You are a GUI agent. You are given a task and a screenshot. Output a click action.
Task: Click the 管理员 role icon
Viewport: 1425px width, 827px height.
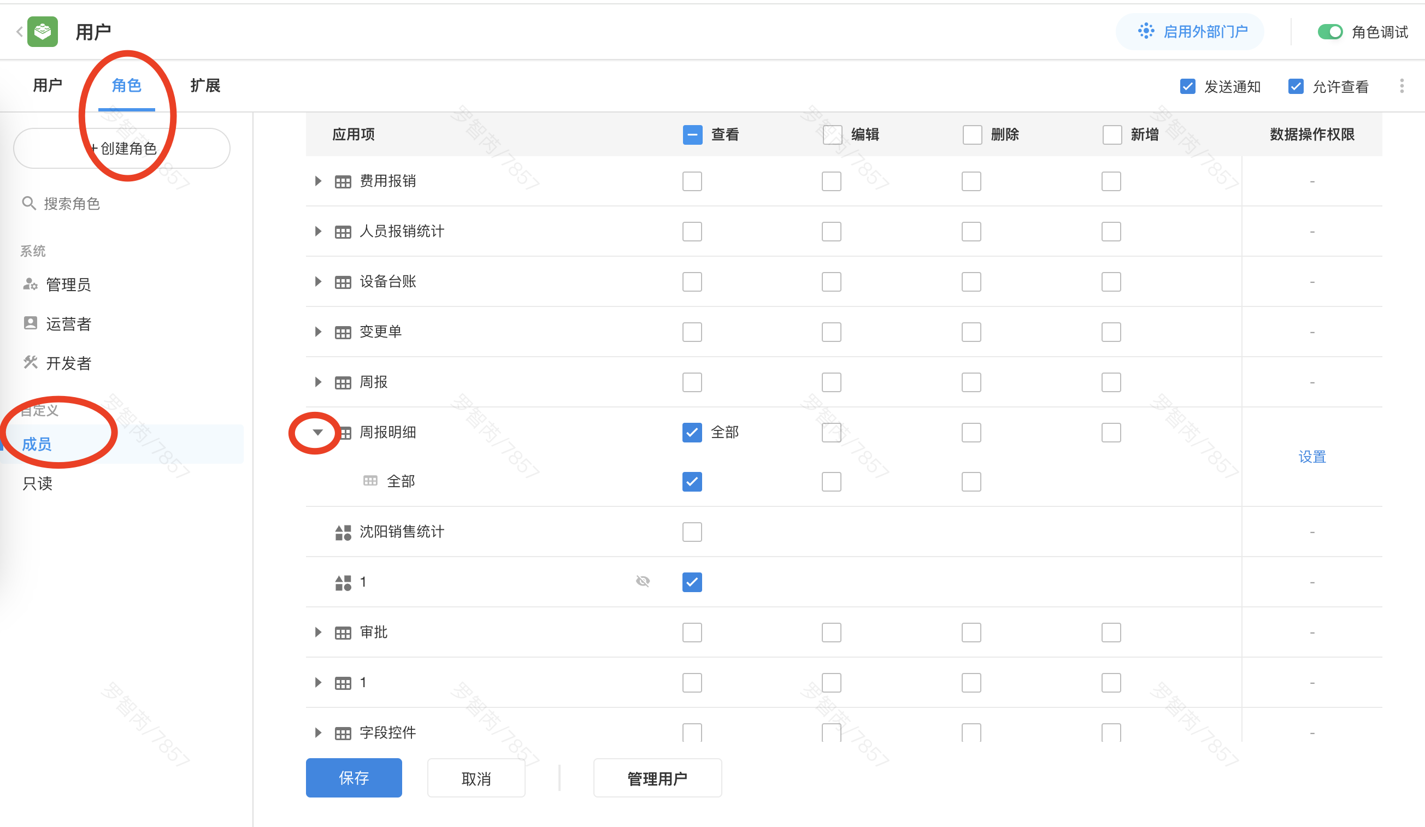tap(30, 283)
